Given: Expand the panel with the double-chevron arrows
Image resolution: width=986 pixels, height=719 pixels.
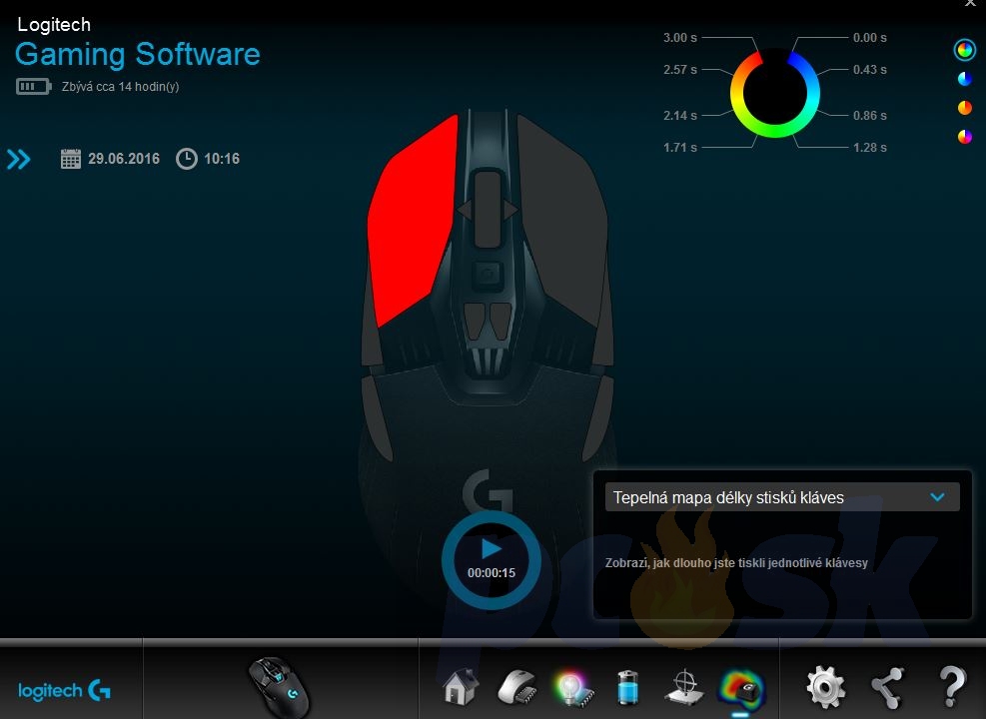Looking at the screenshot, I should 18,159.
